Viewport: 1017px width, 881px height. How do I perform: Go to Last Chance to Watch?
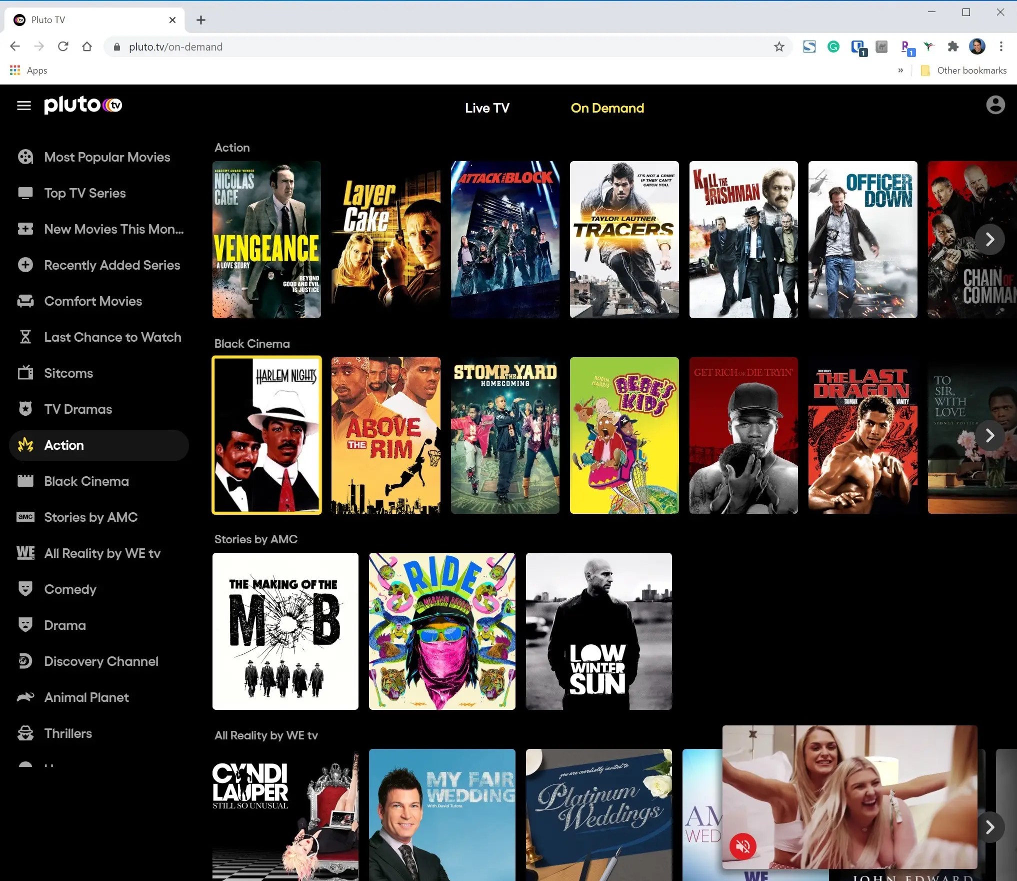click(112, 337)
